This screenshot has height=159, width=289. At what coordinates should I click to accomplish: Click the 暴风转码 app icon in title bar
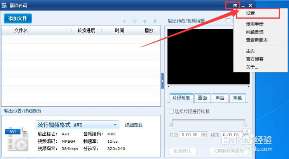click(x=4, y=5)
